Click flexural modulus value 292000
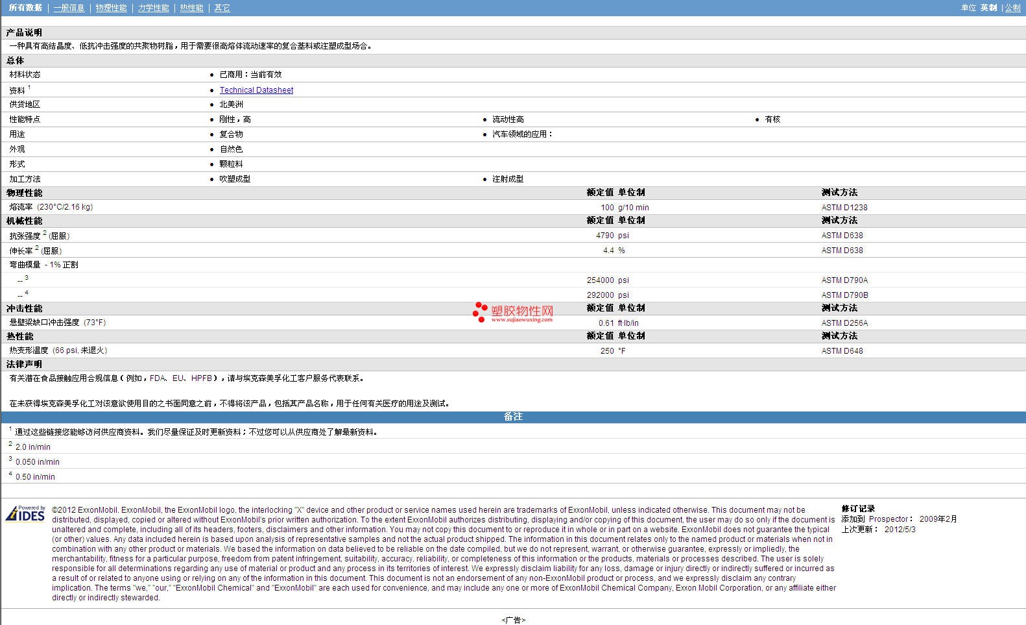1026x625 pixels. coord(601,295)
